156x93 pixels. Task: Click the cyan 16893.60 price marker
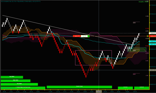coord(153,41)
